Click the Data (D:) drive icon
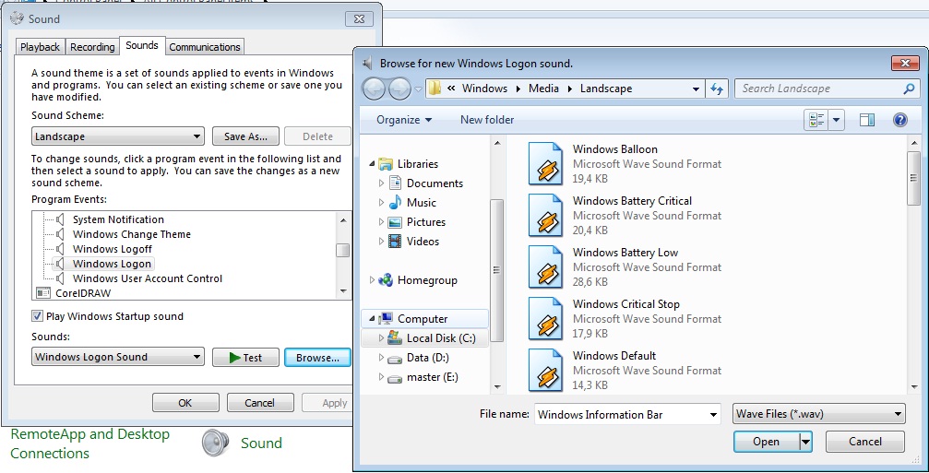 [x=395, y=358]
